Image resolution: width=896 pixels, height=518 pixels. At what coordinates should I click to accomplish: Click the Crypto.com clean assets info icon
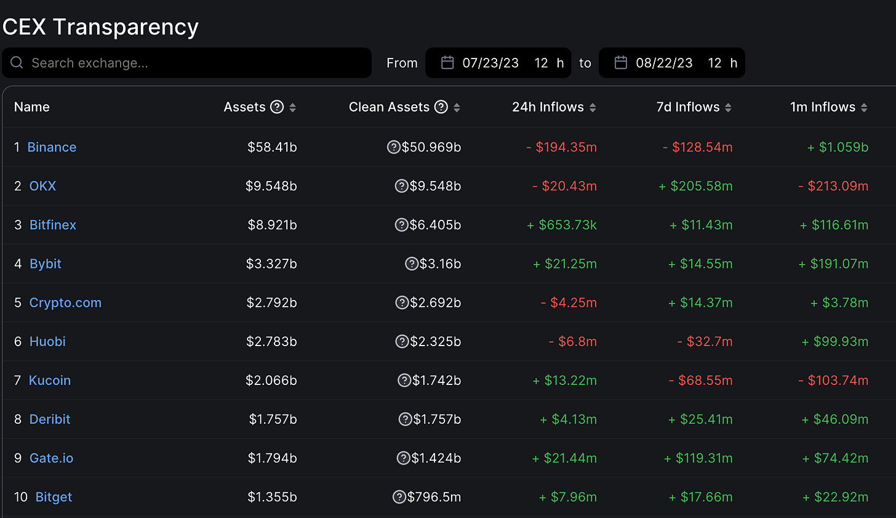402,302
